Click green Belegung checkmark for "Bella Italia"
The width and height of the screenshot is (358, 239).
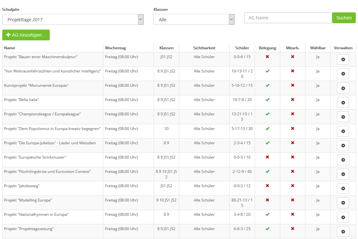point(267,100)
